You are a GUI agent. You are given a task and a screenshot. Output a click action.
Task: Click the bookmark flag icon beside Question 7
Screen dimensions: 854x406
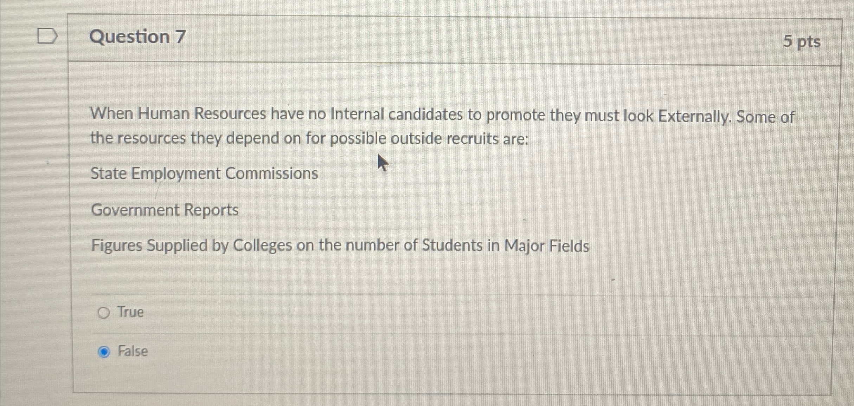47,35
